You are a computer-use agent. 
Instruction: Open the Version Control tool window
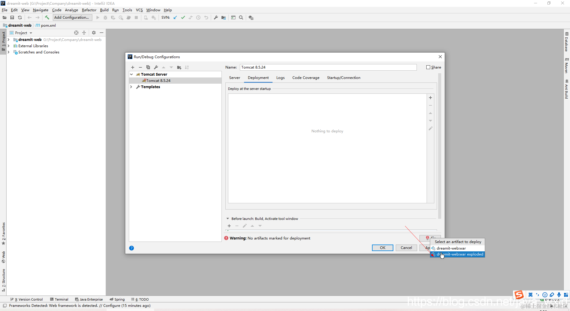pyautogui.click(x=27, y=299)
